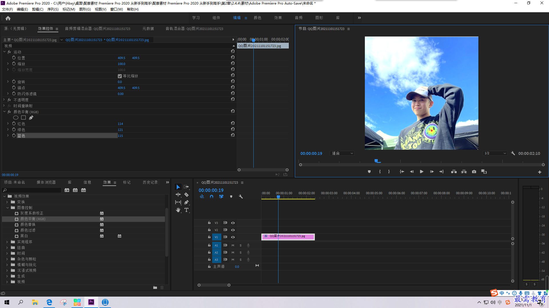Switch to the 颜色 workspace

pos(257,18)
